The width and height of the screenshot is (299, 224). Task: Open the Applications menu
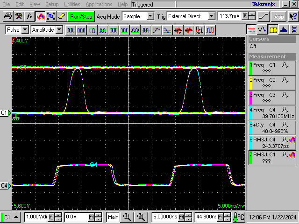99,4
